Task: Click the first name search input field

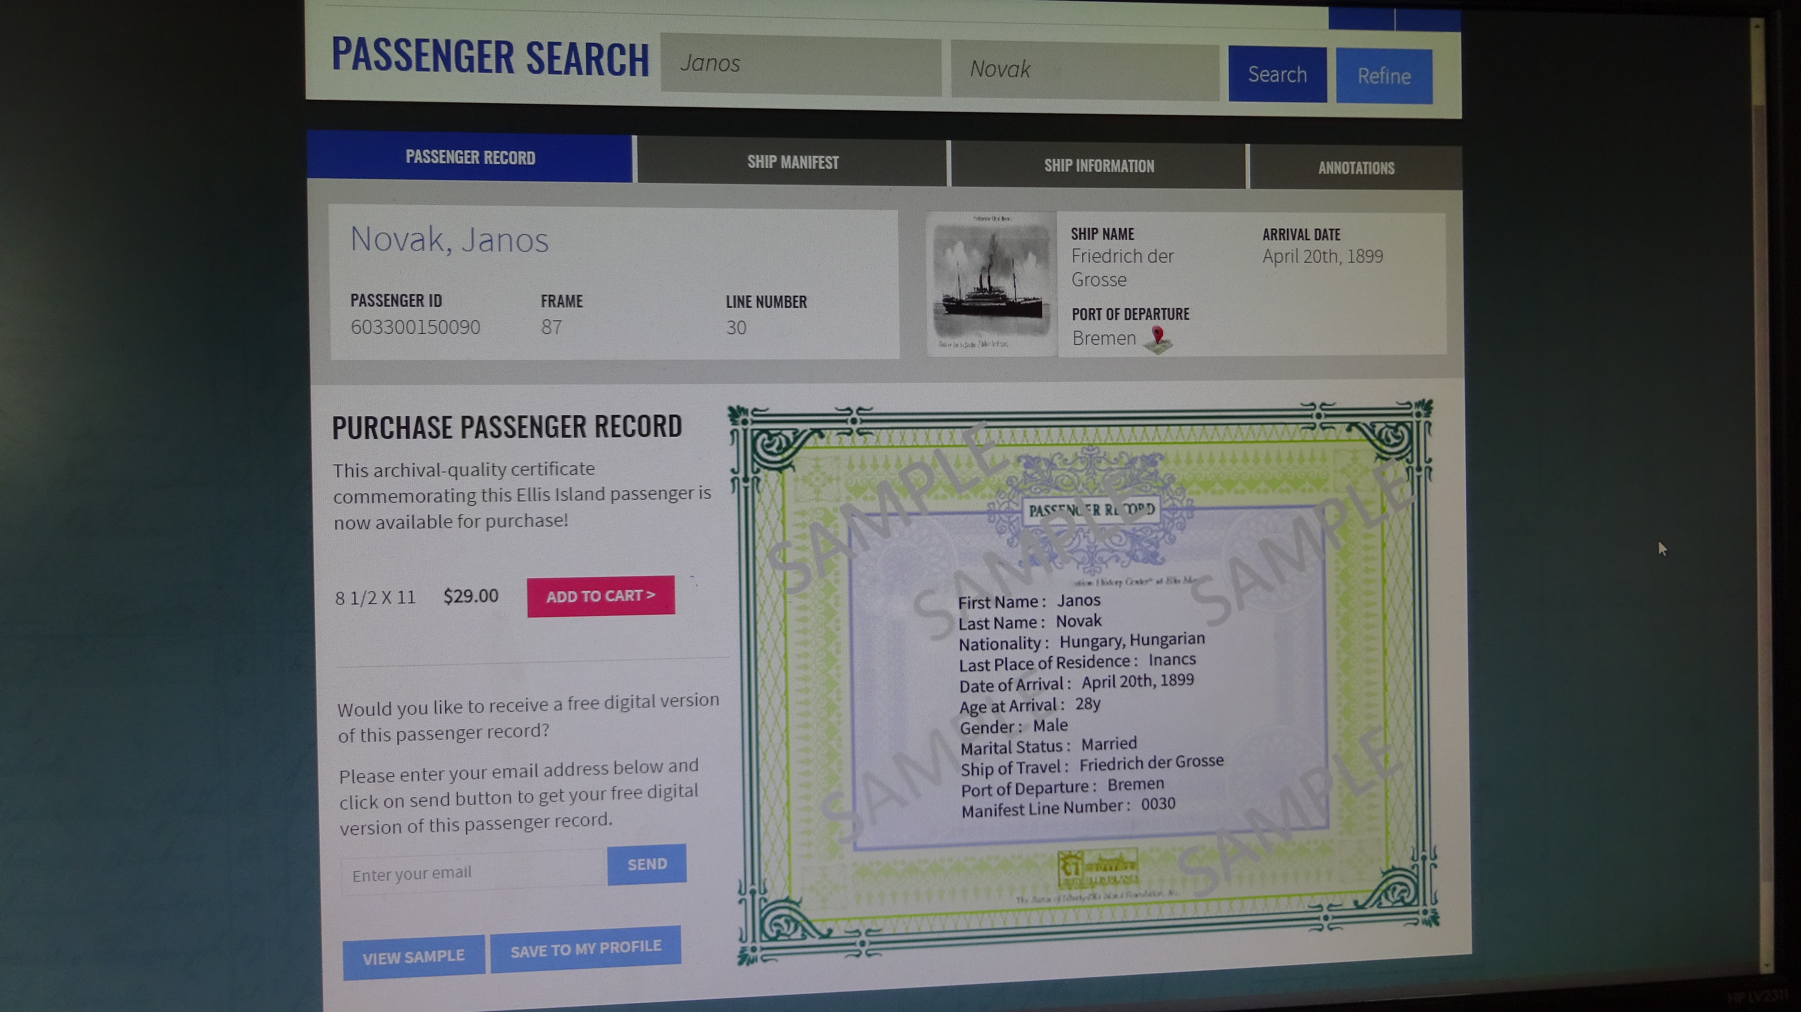Action: click(802, 68)
